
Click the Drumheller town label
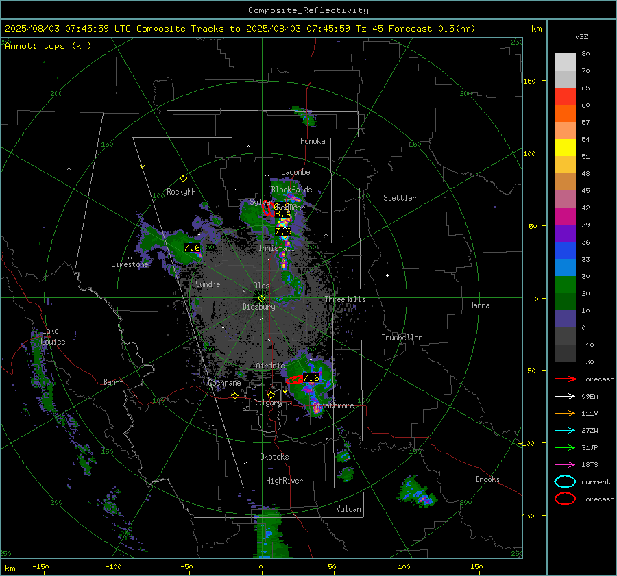coord(402,338)
